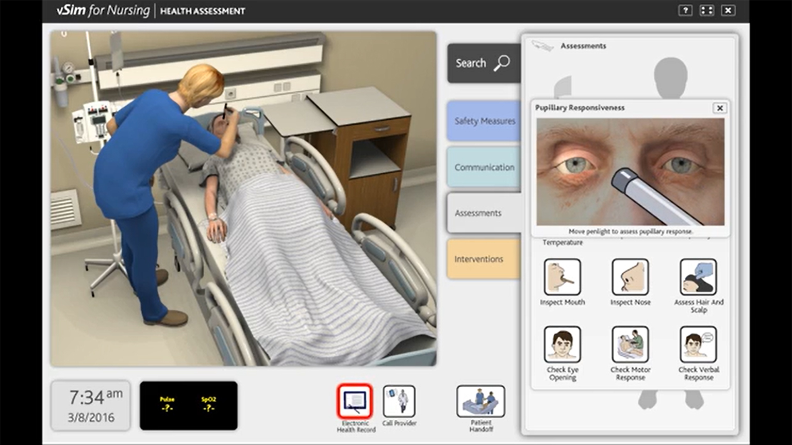
Task: Select the Assessments tab
Action: pyautogui.click(x=484, y=213)
